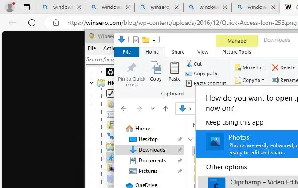Click Cut with scissors icon
The height and width of the screenshot is (188, 298).
click(194, 64)
